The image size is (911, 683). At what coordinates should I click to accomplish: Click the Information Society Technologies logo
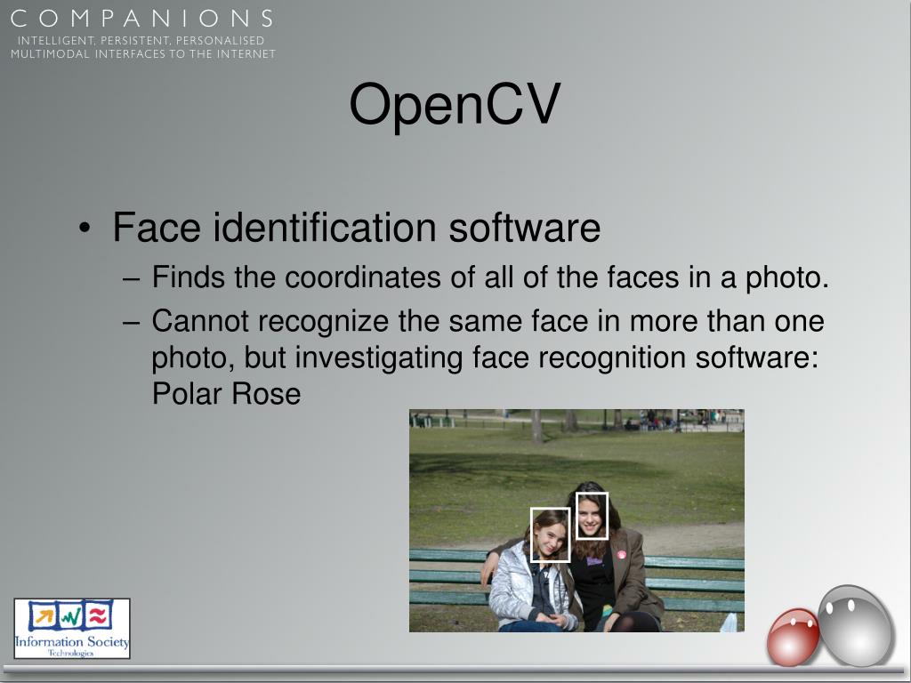tap(72, 629)
